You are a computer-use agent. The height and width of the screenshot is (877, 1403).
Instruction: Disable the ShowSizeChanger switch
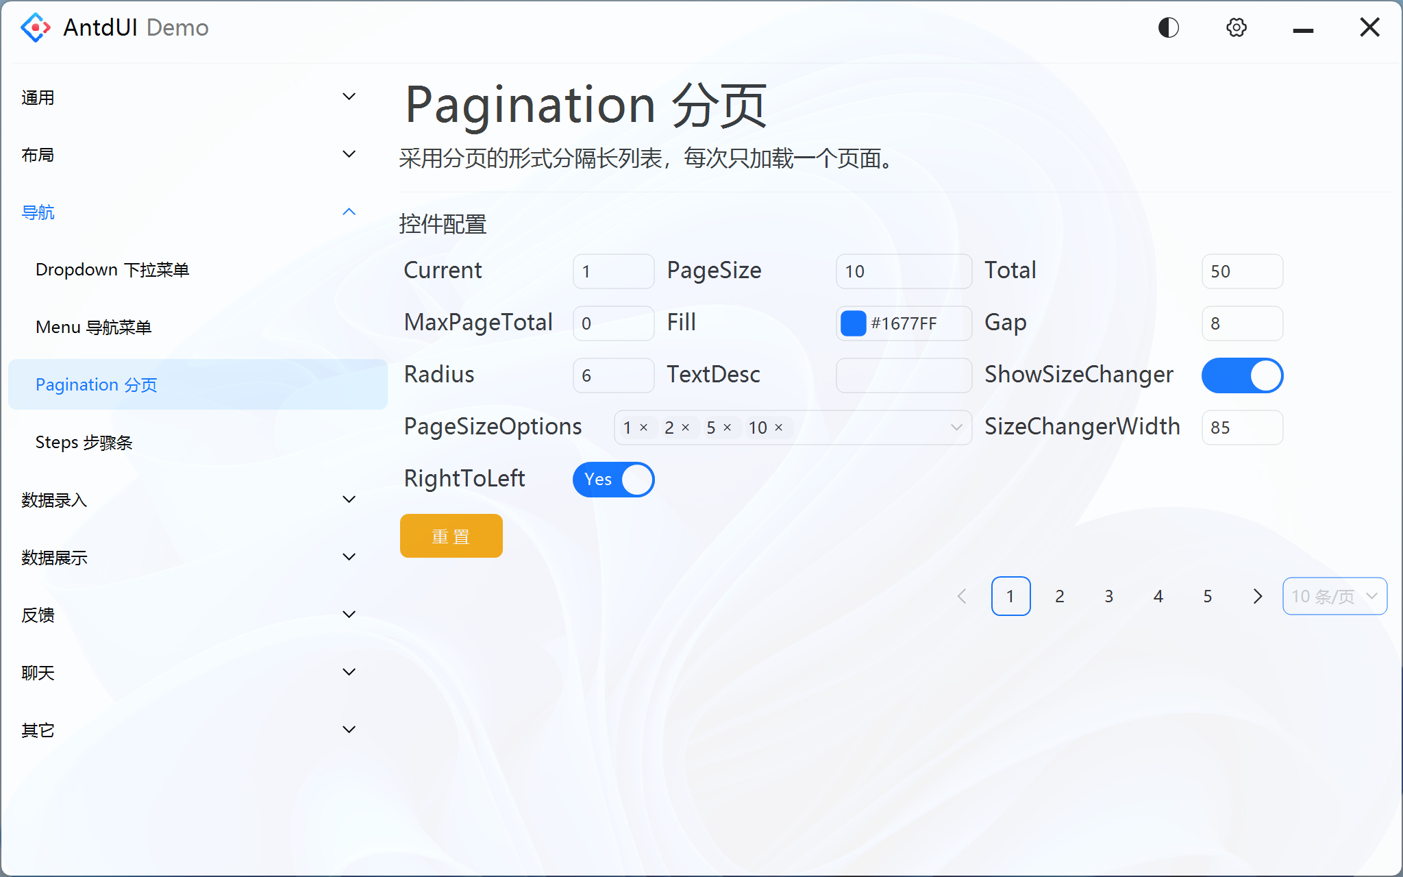pos(1241,375)
